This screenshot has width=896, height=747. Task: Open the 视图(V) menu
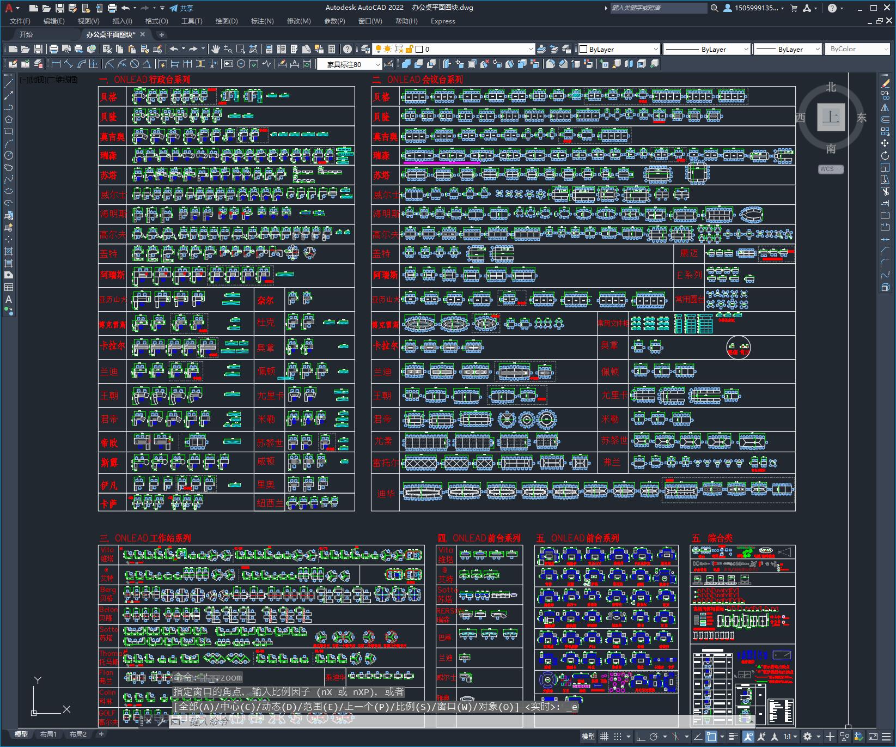point(88,21)
